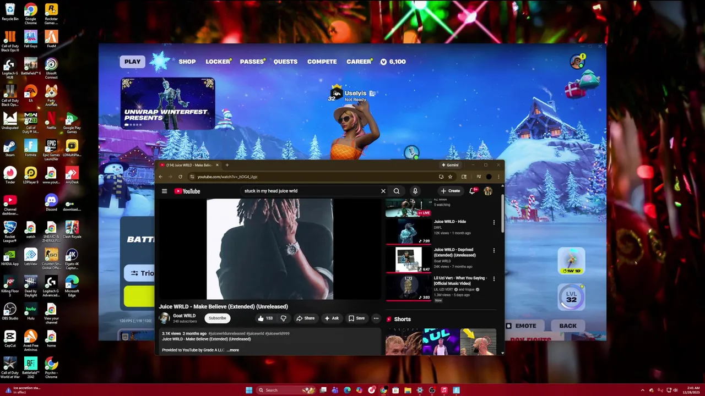705x396 pixels.
Task: Open the Create menu on YouTube
Action: (x=451, y=191)
